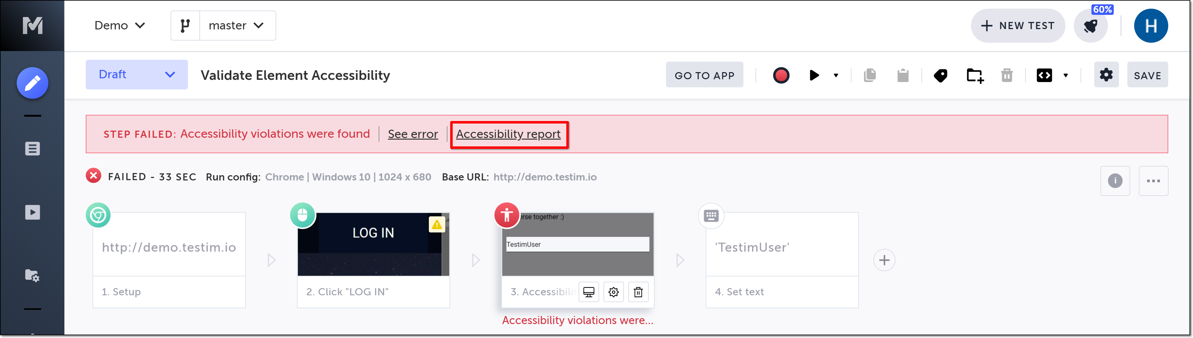Viewport: 1193px width, 338px height.
Task: Click the SAVE button
Action: point(1147,75)
